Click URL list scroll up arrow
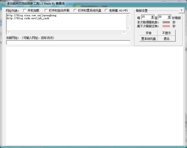 128,16
